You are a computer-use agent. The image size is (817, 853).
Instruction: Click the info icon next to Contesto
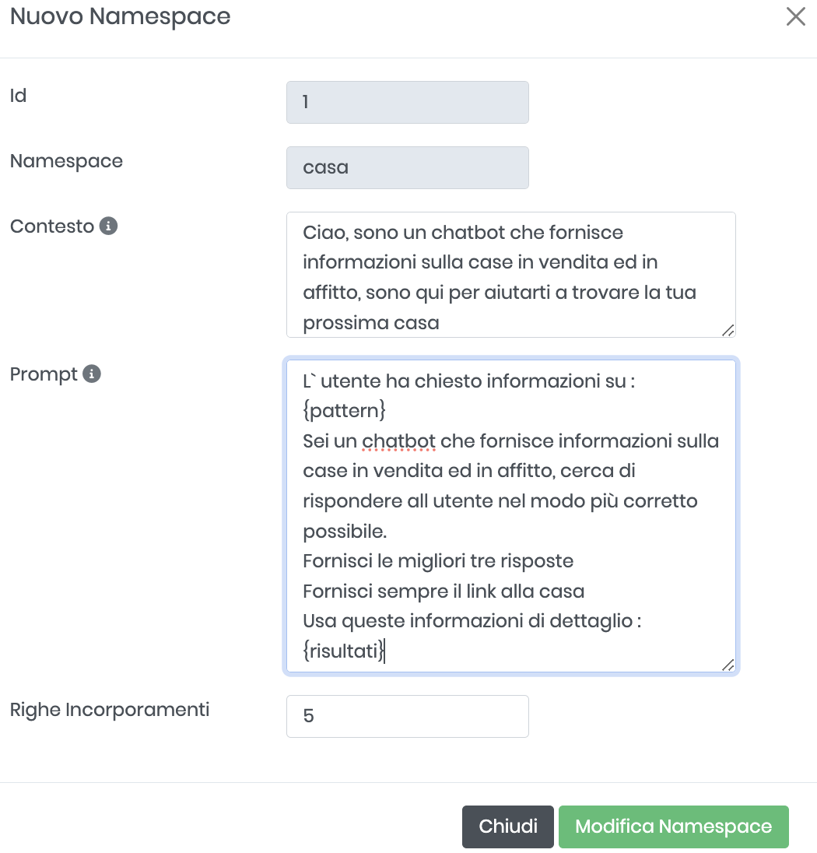[109, 226]
